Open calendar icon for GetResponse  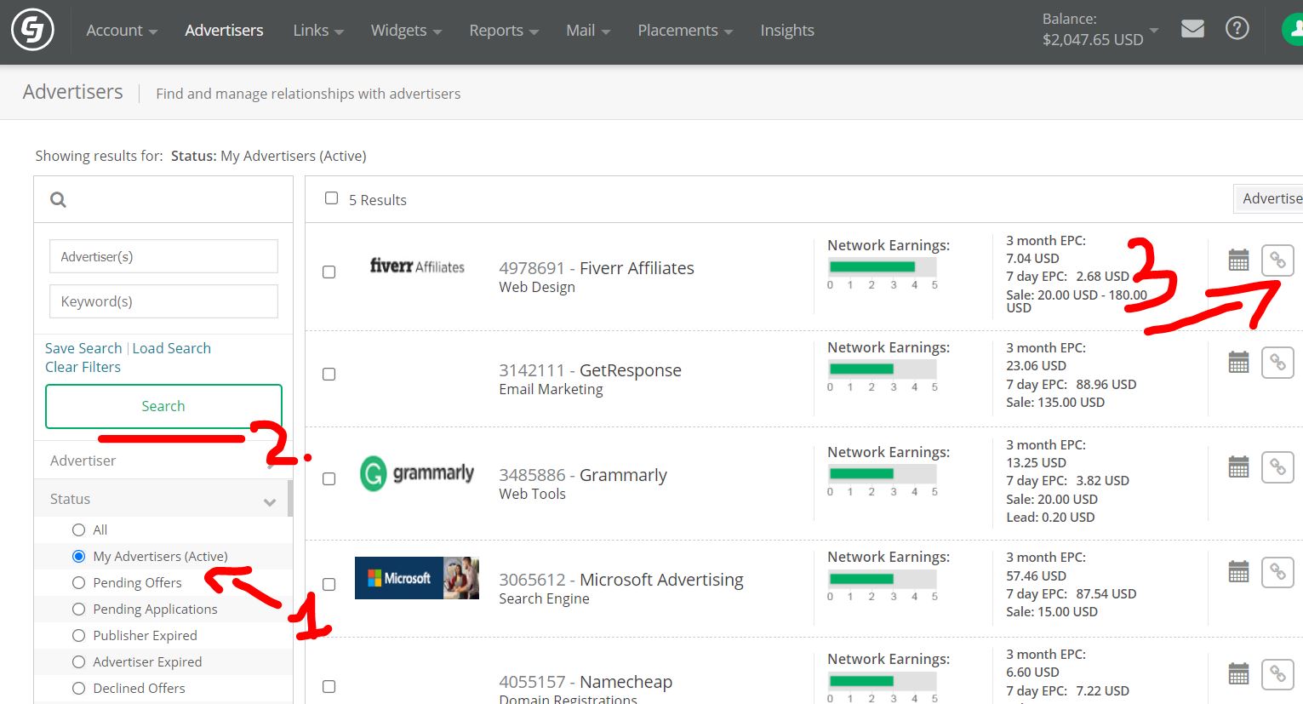click(x=1238, y=363)
